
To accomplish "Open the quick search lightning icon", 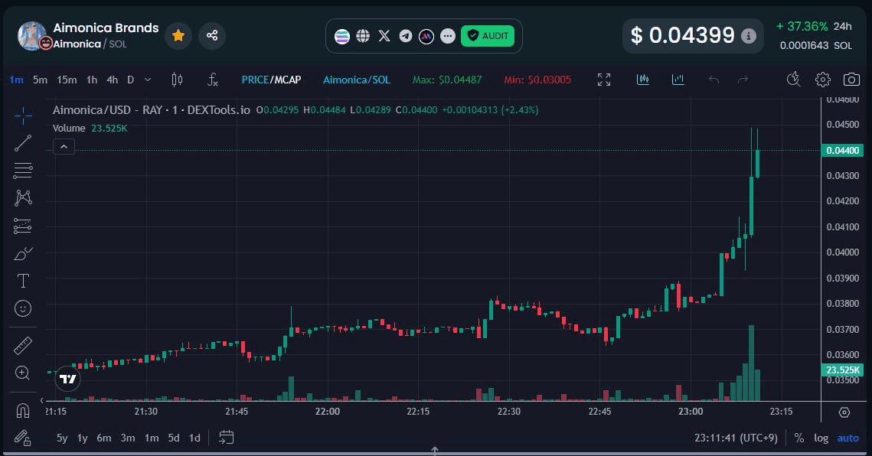I will (794, 80).
